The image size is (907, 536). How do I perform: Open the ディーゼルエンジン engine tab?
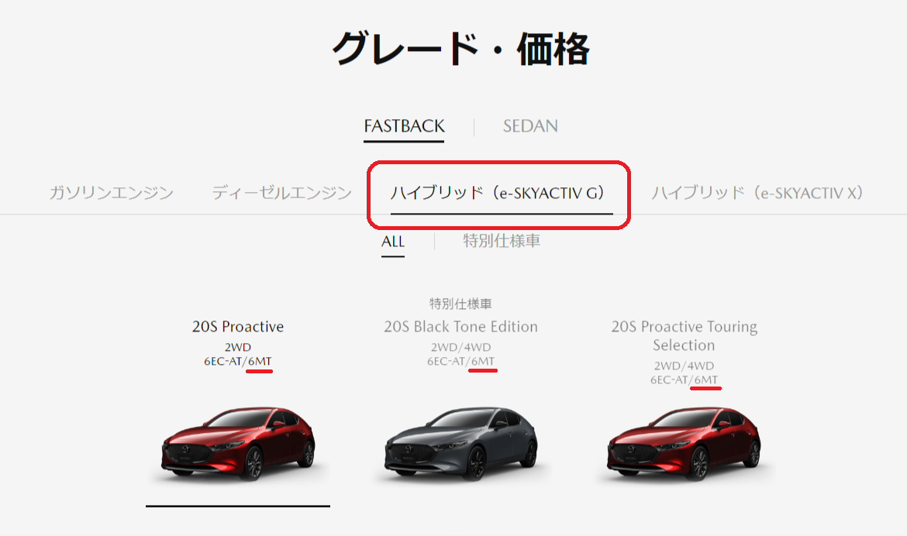click(281, 193)
